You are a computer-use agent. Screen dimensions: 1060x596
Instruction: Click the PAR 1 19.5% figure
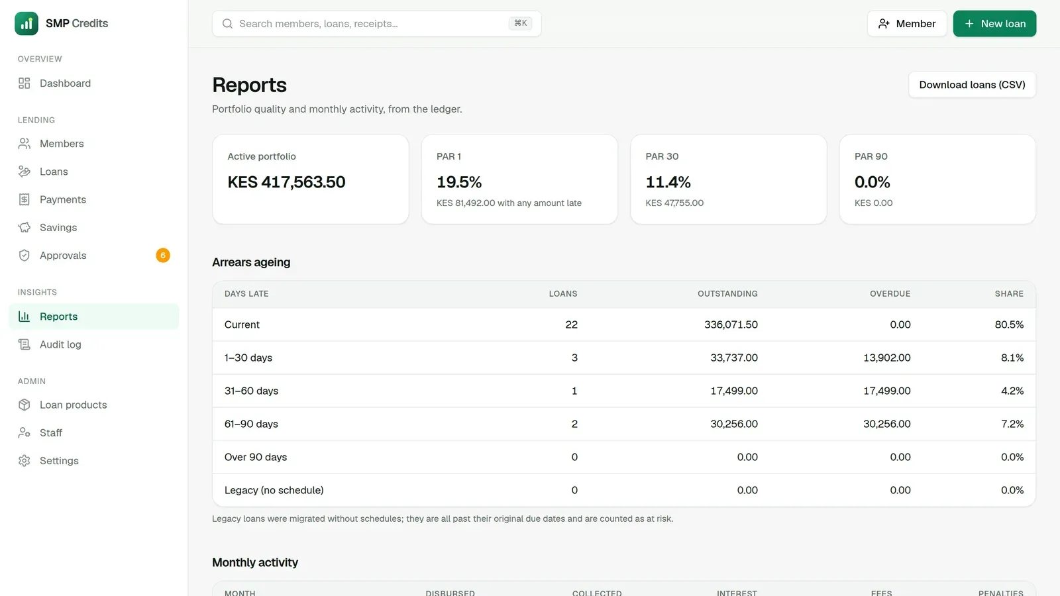point(459,182)
